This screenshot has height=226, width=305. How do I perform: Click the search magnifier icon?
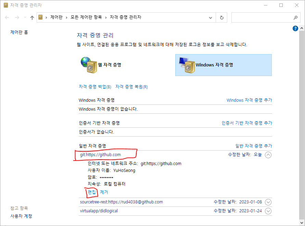click(295, 18)
